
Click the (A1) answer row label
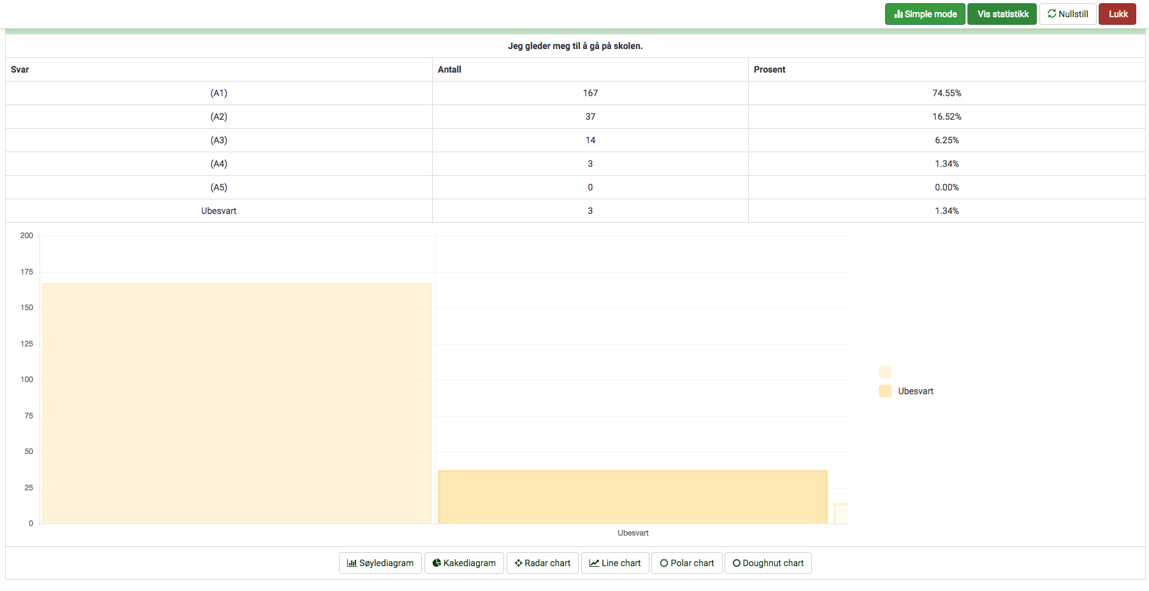[x=219, y=93]
